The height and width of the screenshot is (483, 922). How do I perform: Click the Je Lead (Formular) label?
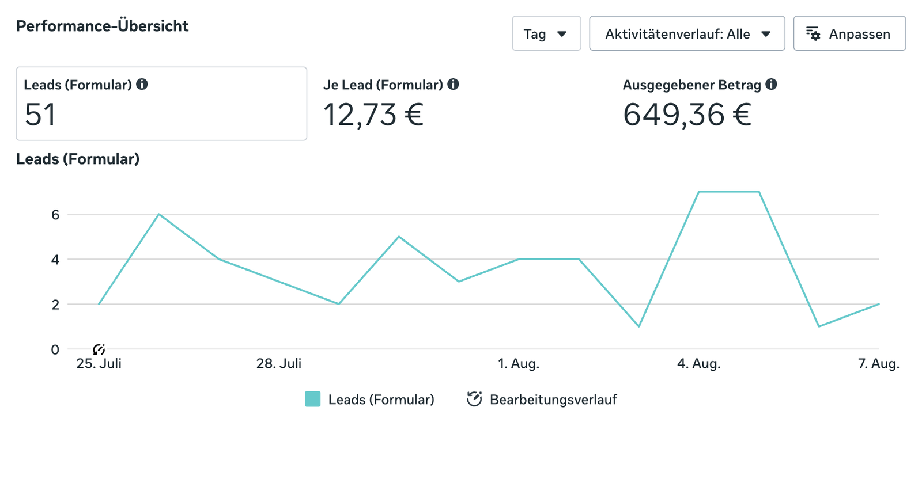coord(383,85)
